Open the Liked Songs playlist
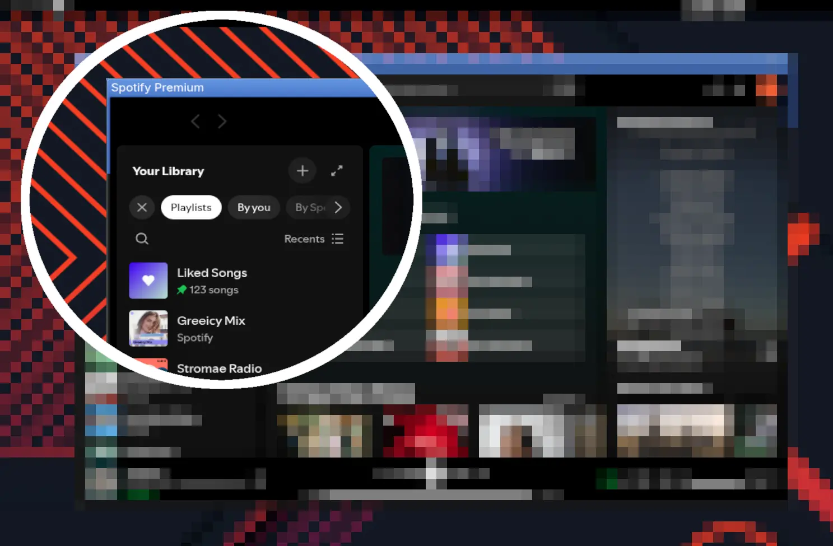 pyautogui.click(x=212, y=273)
